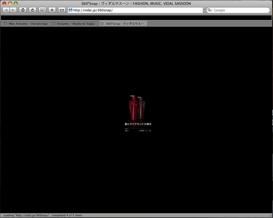
Task: Switch to the Forums - Reply to Topic tab
Action: [x=75, y=24]
